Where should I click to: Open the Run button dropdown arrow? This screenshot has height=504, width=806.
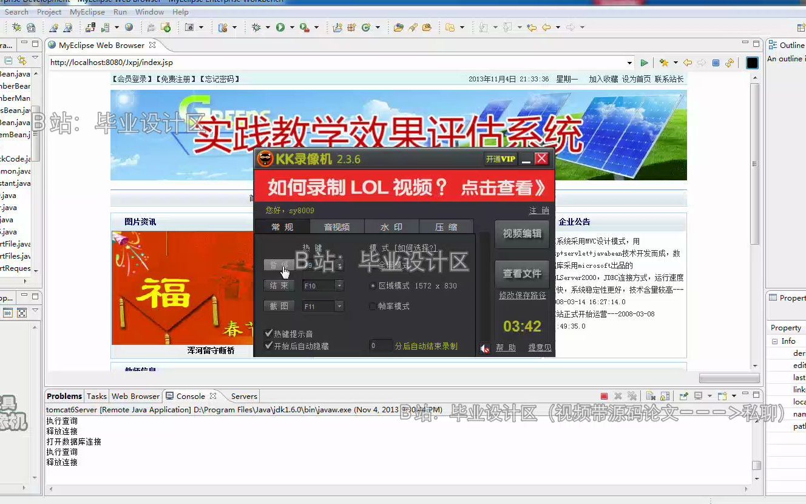pyautogui.click(x=292, y=27)
